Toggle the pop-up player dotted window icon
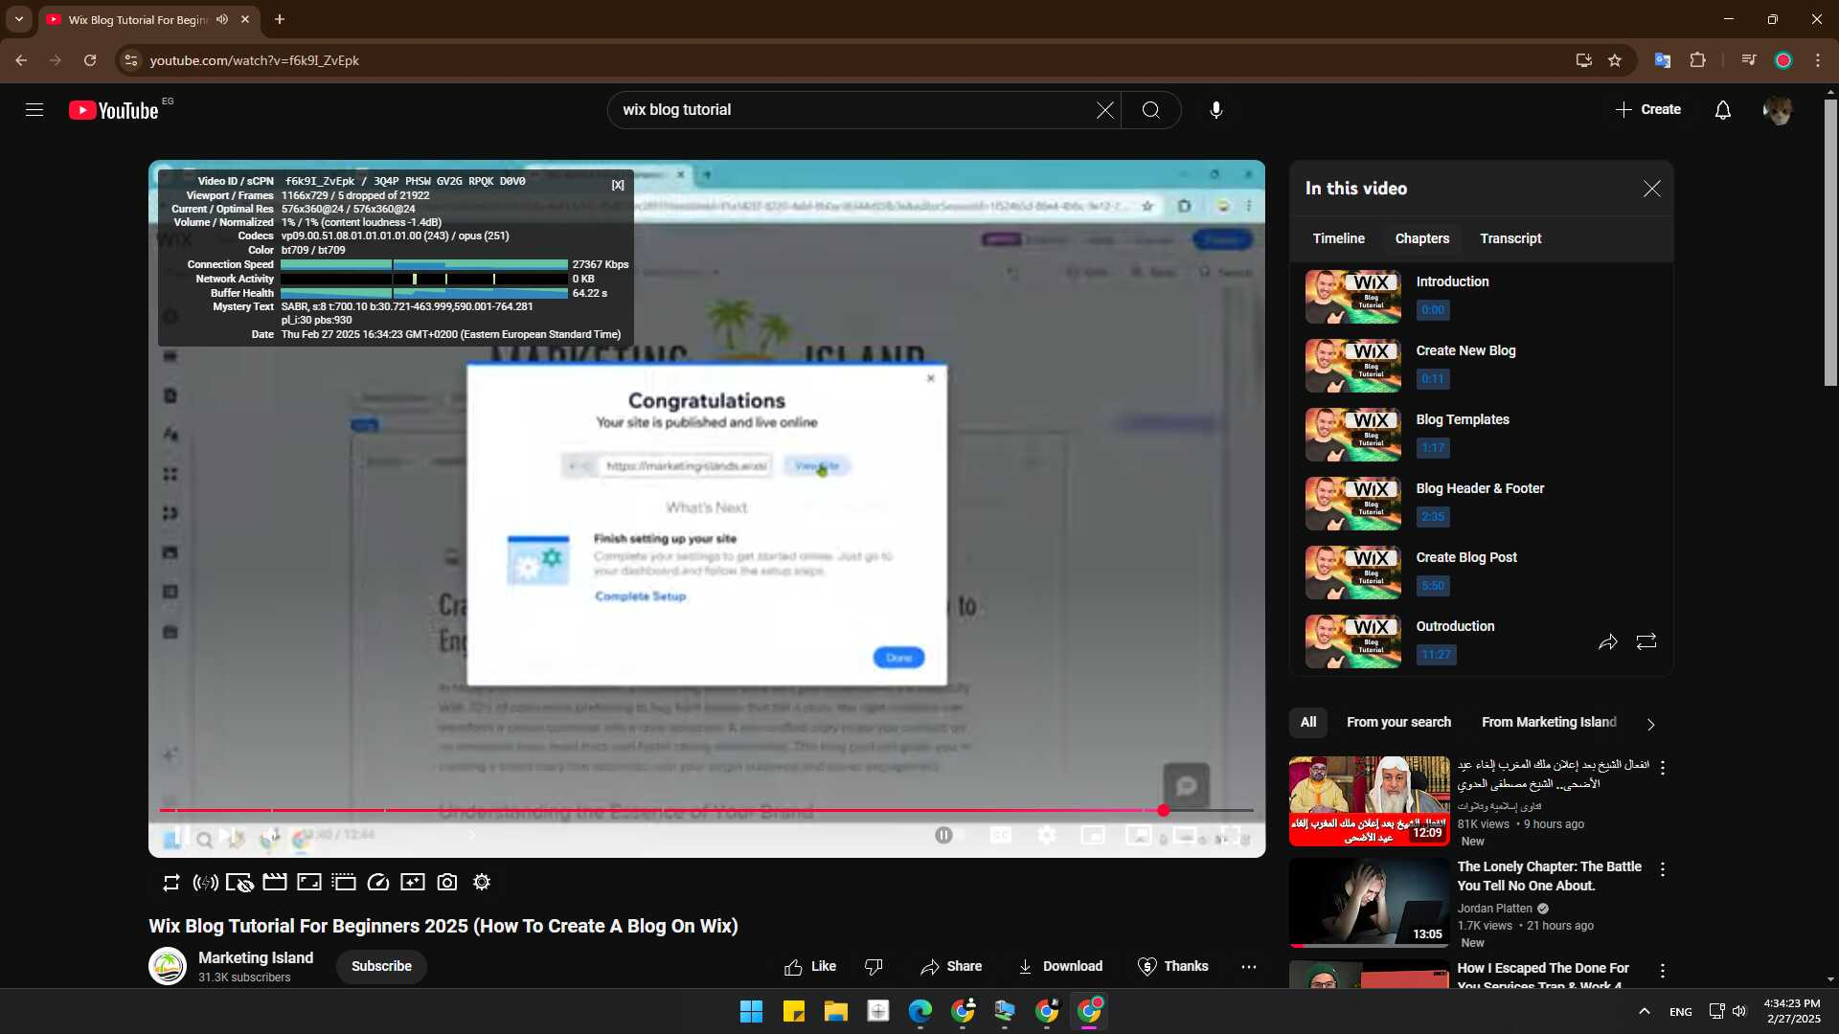1839x1034 pixels. pyautogui.click(x=344, y=883)
